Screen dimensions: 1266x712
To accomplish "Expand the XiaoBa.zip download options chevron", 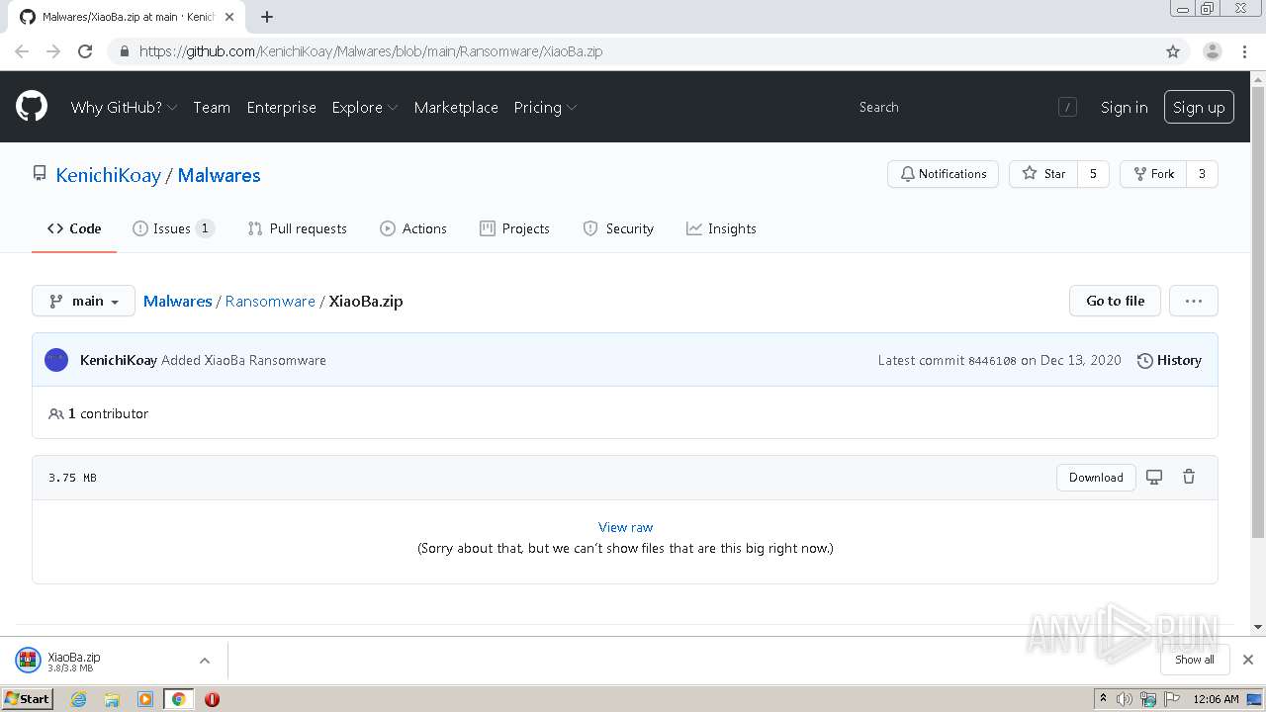I will (x=205, y=661).
